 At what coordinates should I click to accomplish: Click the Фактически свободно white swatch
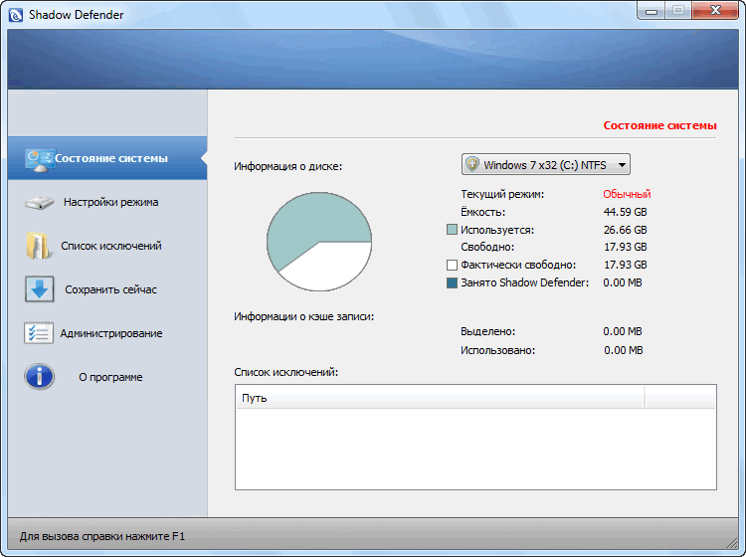[x=452, y=265]
